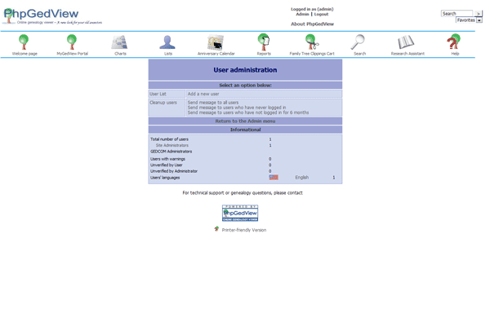This screenshot has height=326, width=490.
Task: Select Send message to all users
Action: [216, 103]
